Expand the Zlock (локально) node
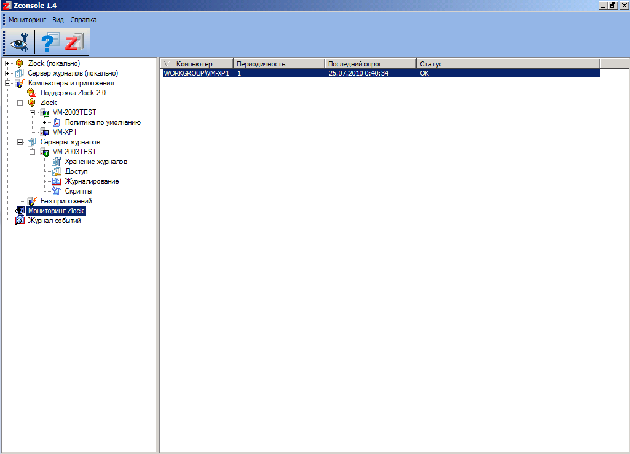Image resolution: width=630 pixels, height=454 pixels. [x=7, y=63]
